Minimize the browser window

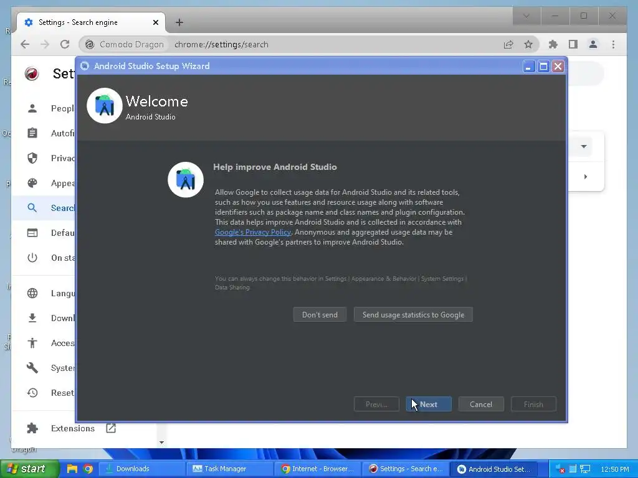tap(555, 16)
